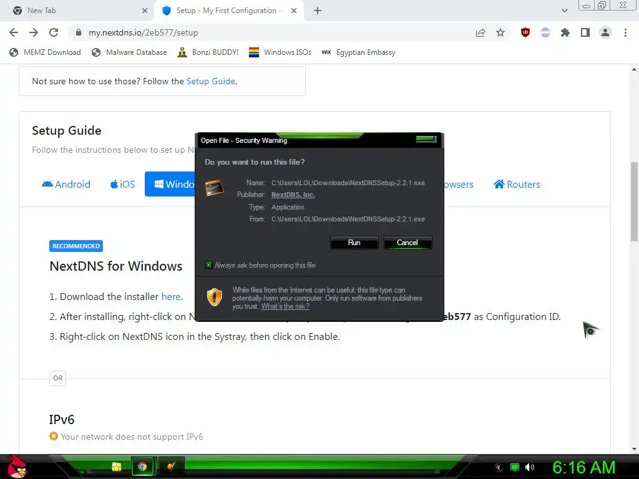
Task: Go forward to next page arrow
Action: pos(34,32)
